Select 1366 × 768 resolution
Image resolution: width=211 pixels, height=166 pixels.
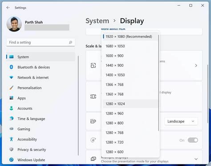[x=130, y=85]
